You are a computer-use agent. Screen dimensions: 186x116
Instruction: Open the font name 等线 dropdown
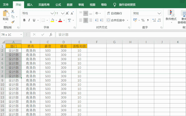[x=52, y=13]
